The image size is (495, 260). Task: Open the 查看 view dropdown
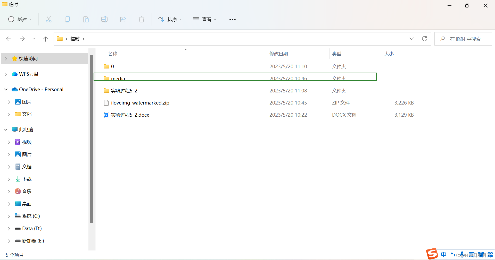coord(205,19)
